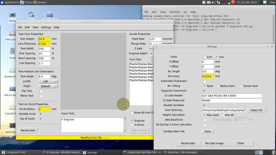The image size is (276, 155).
Task: Click the Accuracy field
Action: [x=208, y=76]
